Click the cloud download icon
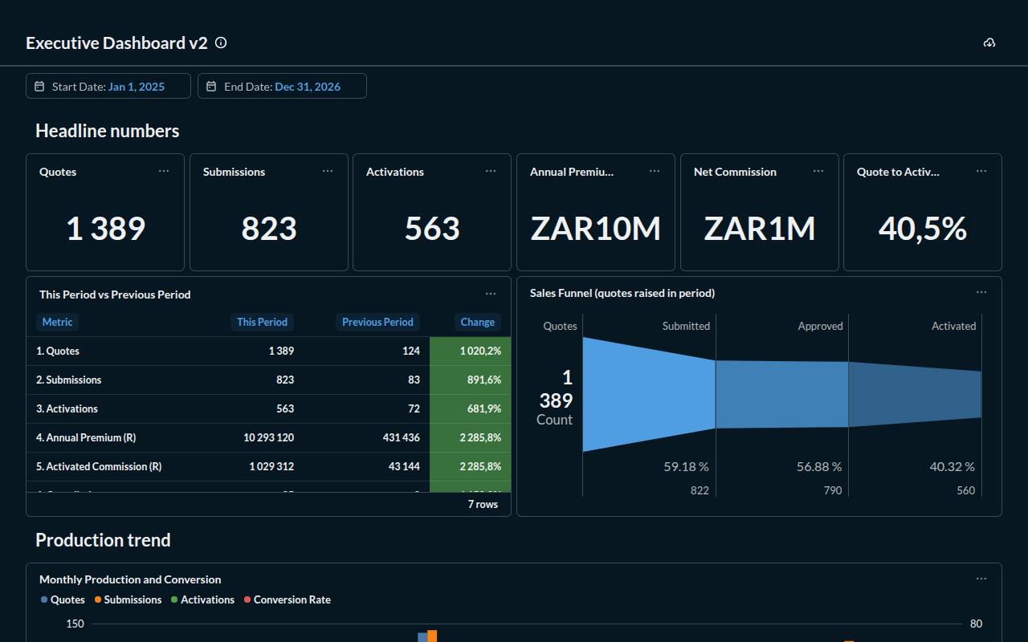 tap(989, 43)
